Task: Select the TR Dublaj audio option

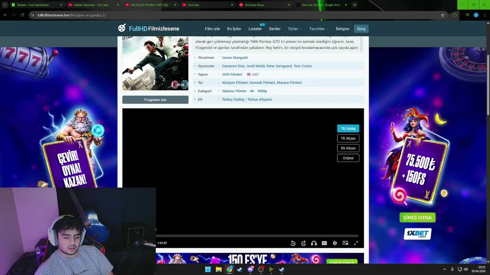Action: pyautogui.click(x=348, y=129)
